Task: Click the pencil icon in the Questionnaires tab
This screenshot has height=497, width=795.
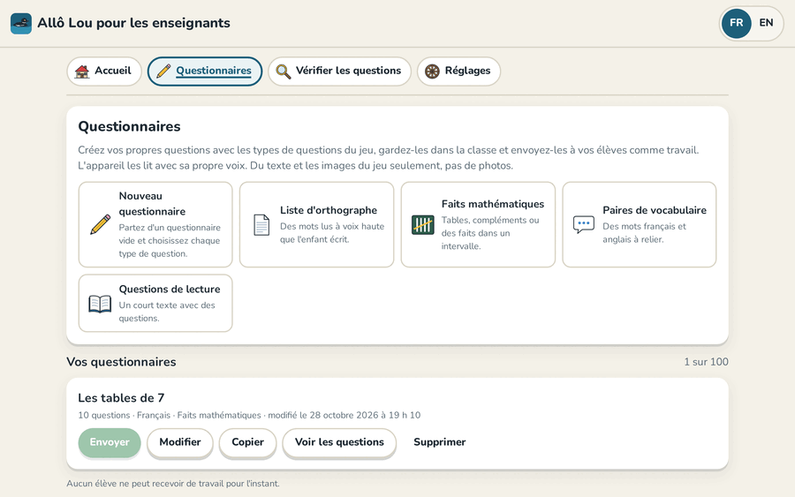Action: click(163, 71)
